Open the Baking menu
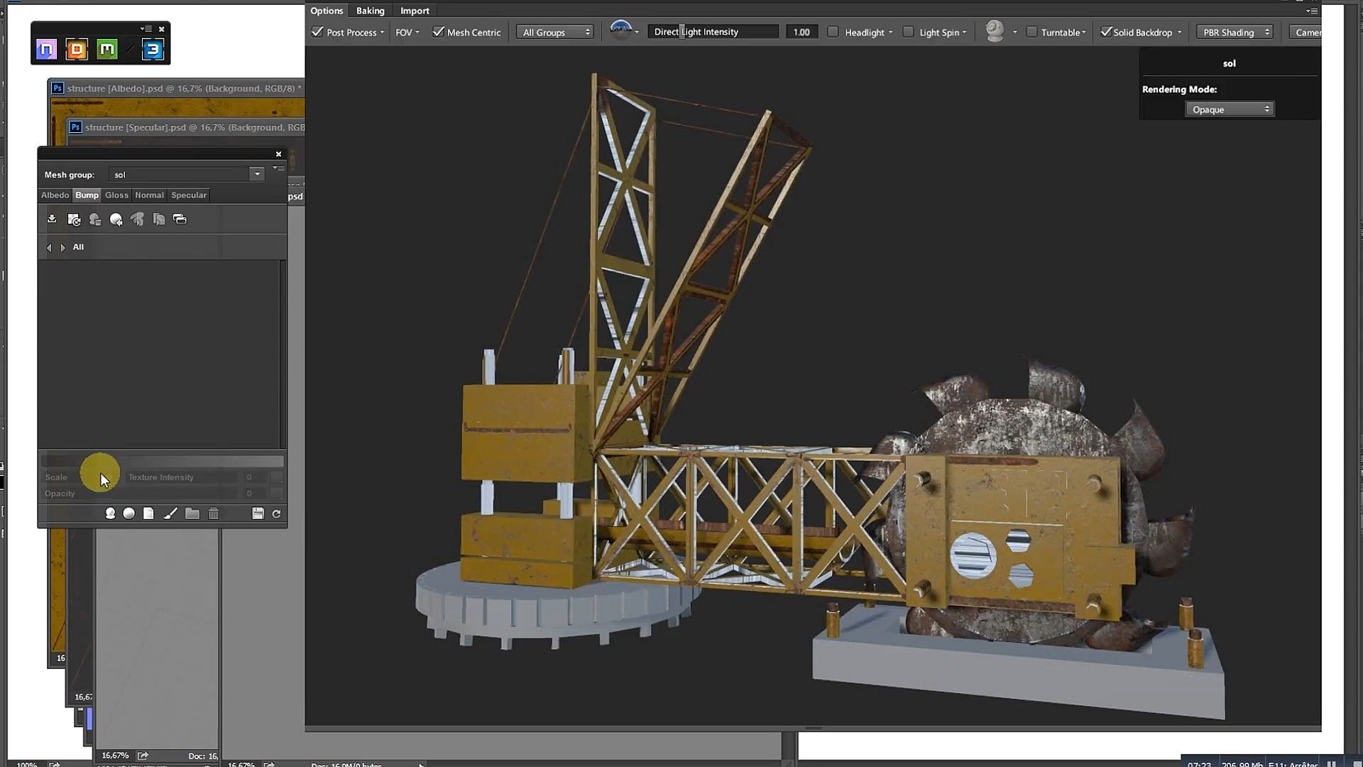 (370, 11)
